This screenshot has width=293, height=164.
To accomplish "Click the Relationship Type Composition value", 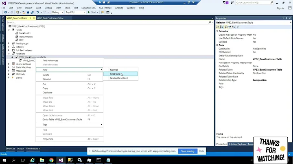I will [x=260, y=80].
